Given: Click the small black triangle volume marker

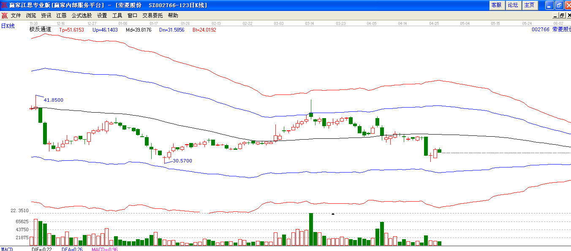Looking at the screenshot, I should [333, 214].
